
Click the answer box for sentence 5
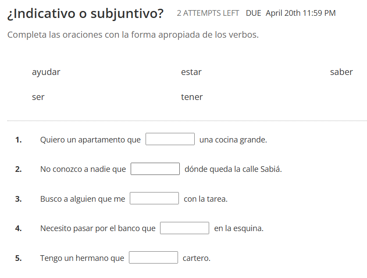(x=153, y=257)
